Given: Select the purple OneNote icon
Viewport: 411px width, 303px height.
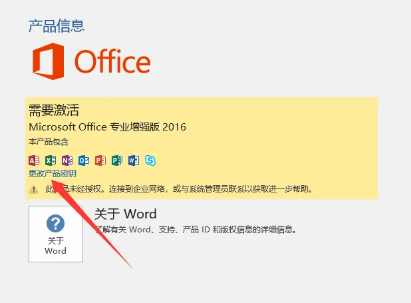Looking at the screenshot, I should [x=67, y=160].
